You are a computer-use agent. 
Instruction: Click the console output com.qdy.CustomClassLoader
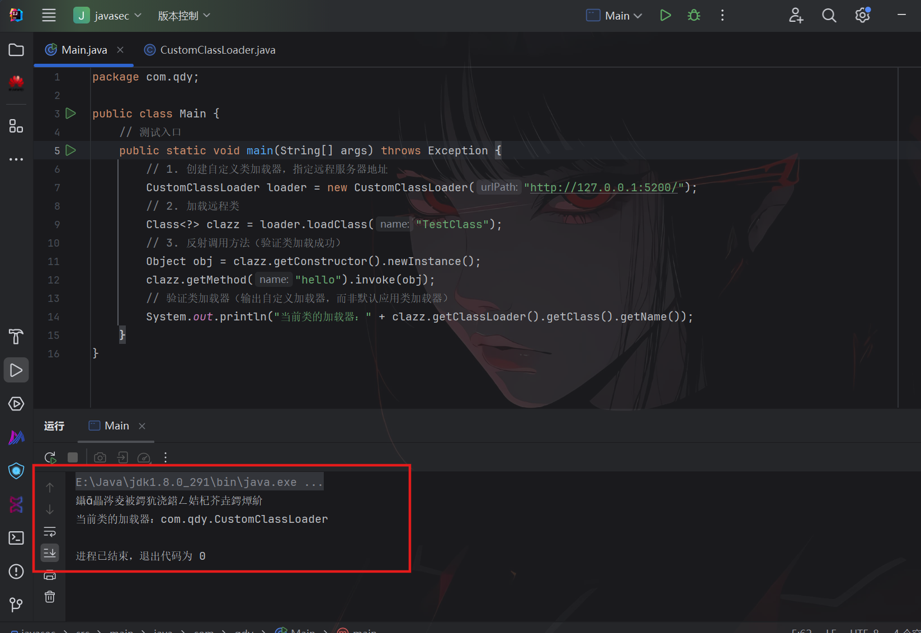click(x=244, y=519)
